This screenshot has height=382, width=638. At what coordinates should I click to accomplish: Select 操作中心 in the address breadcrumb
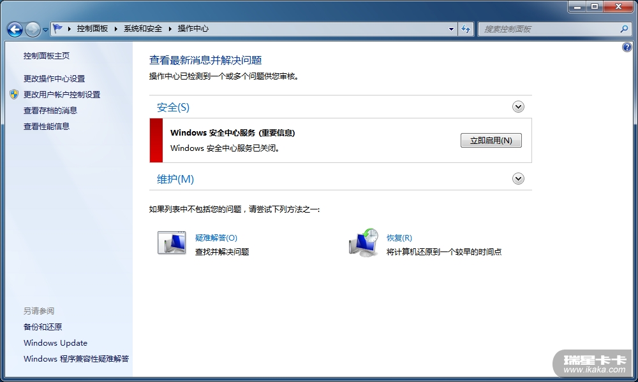[193, 29]
